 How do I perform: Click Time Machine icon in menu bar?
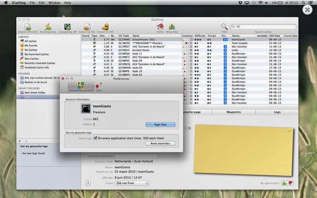[254, 3]
